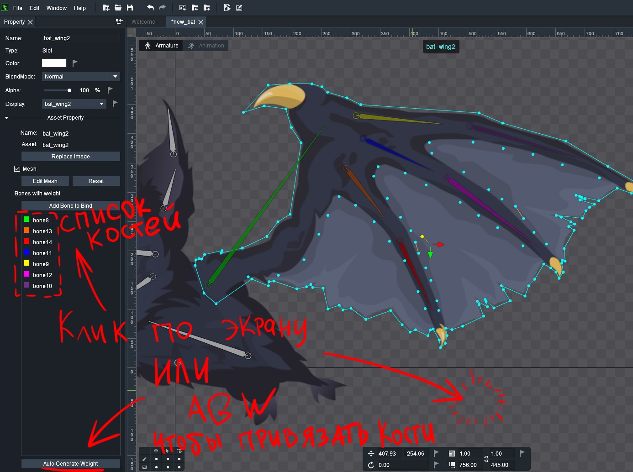Screen dimensions: 633x472
Task: Click the keyframe flag next to Alpha
Action: (x=110, y=90)
